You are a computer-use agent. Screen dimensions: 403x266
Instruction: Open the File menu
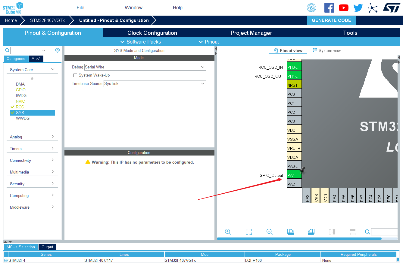(80, 8)
